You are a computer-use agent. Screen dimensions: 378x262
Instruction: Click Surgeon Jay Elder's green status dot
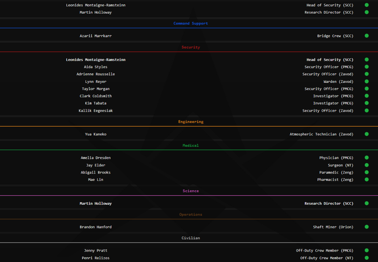tap(366, 165)
